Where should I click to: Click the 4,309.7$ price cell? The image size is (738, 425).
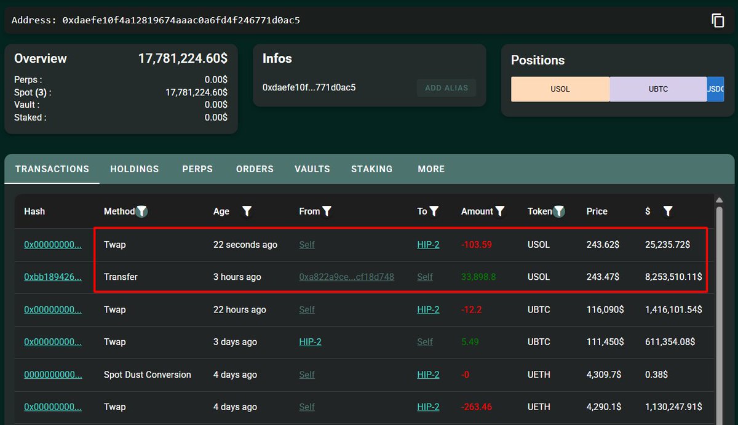tap(604, 375)
